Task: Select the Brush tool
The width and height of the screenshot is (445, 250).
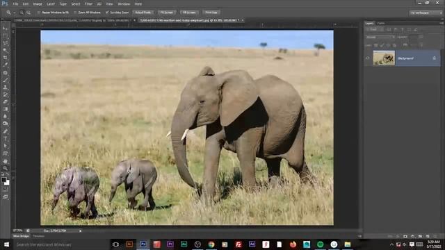Action: [5, 81]
